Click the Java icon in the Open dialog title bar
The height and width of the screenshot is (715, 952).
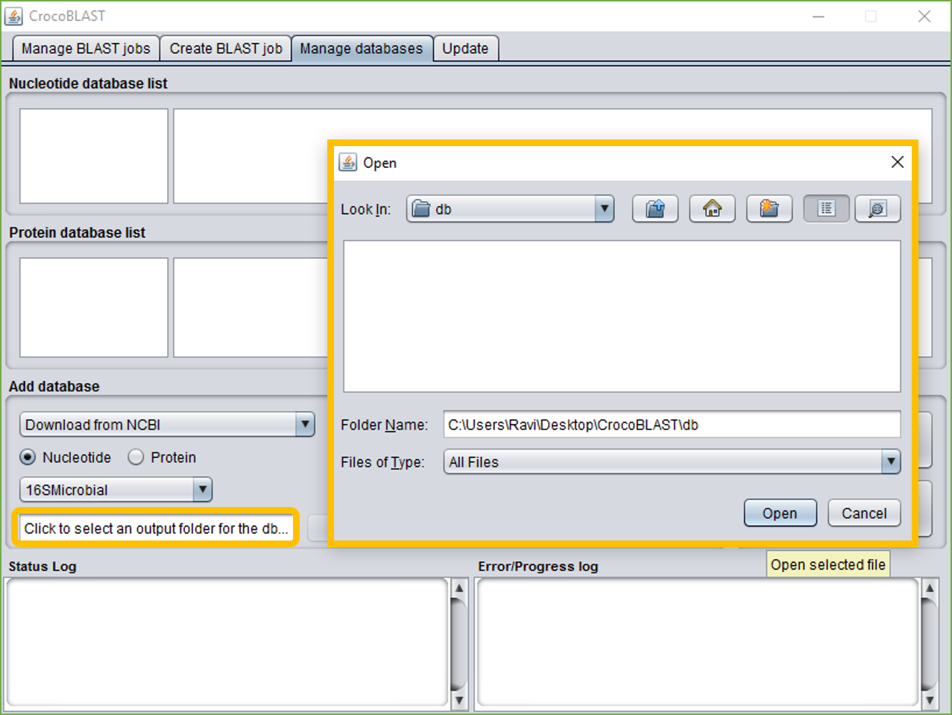point(348,163)
